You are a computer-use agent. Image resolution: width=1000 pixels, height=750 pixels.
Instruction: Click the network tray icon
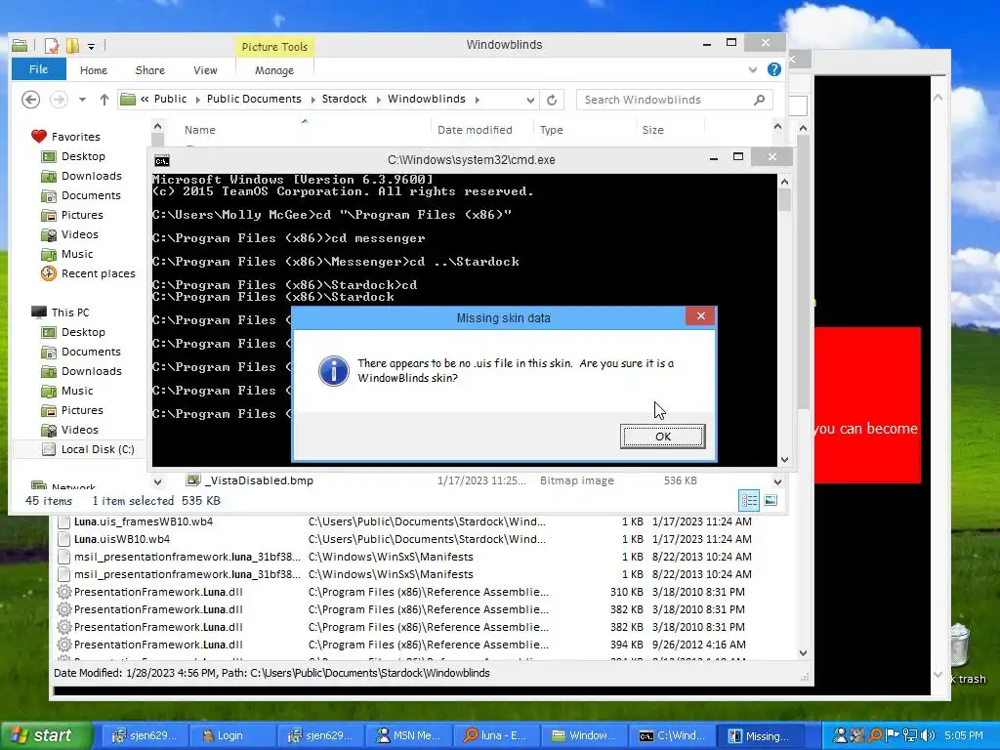pos(909,736)
